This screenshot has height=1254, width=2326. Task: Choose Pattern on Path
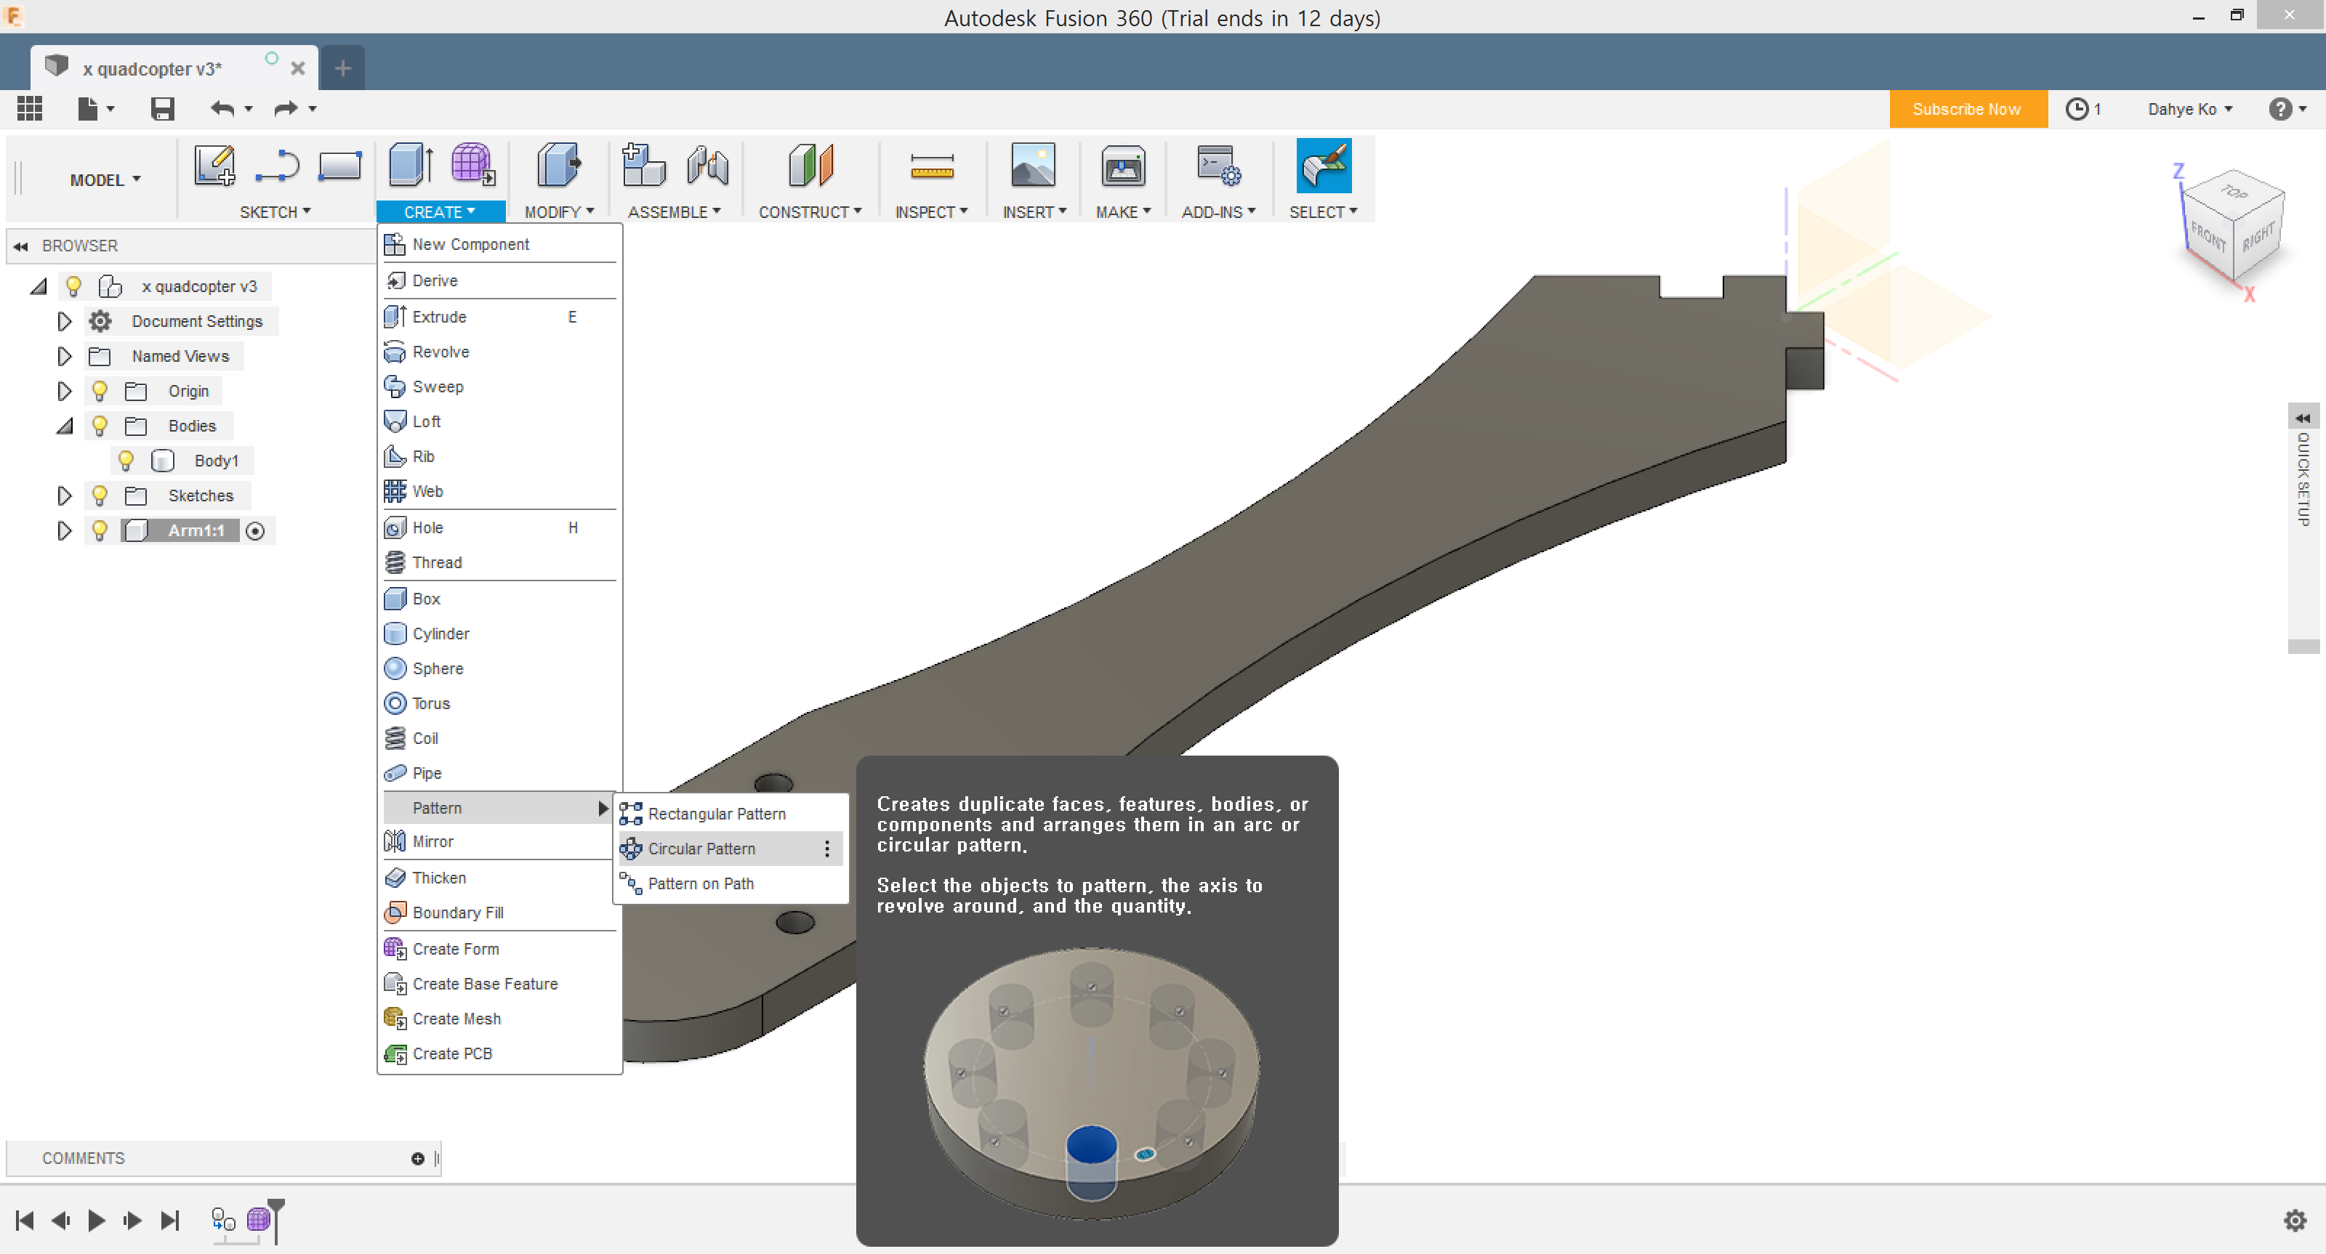(731, 884)
